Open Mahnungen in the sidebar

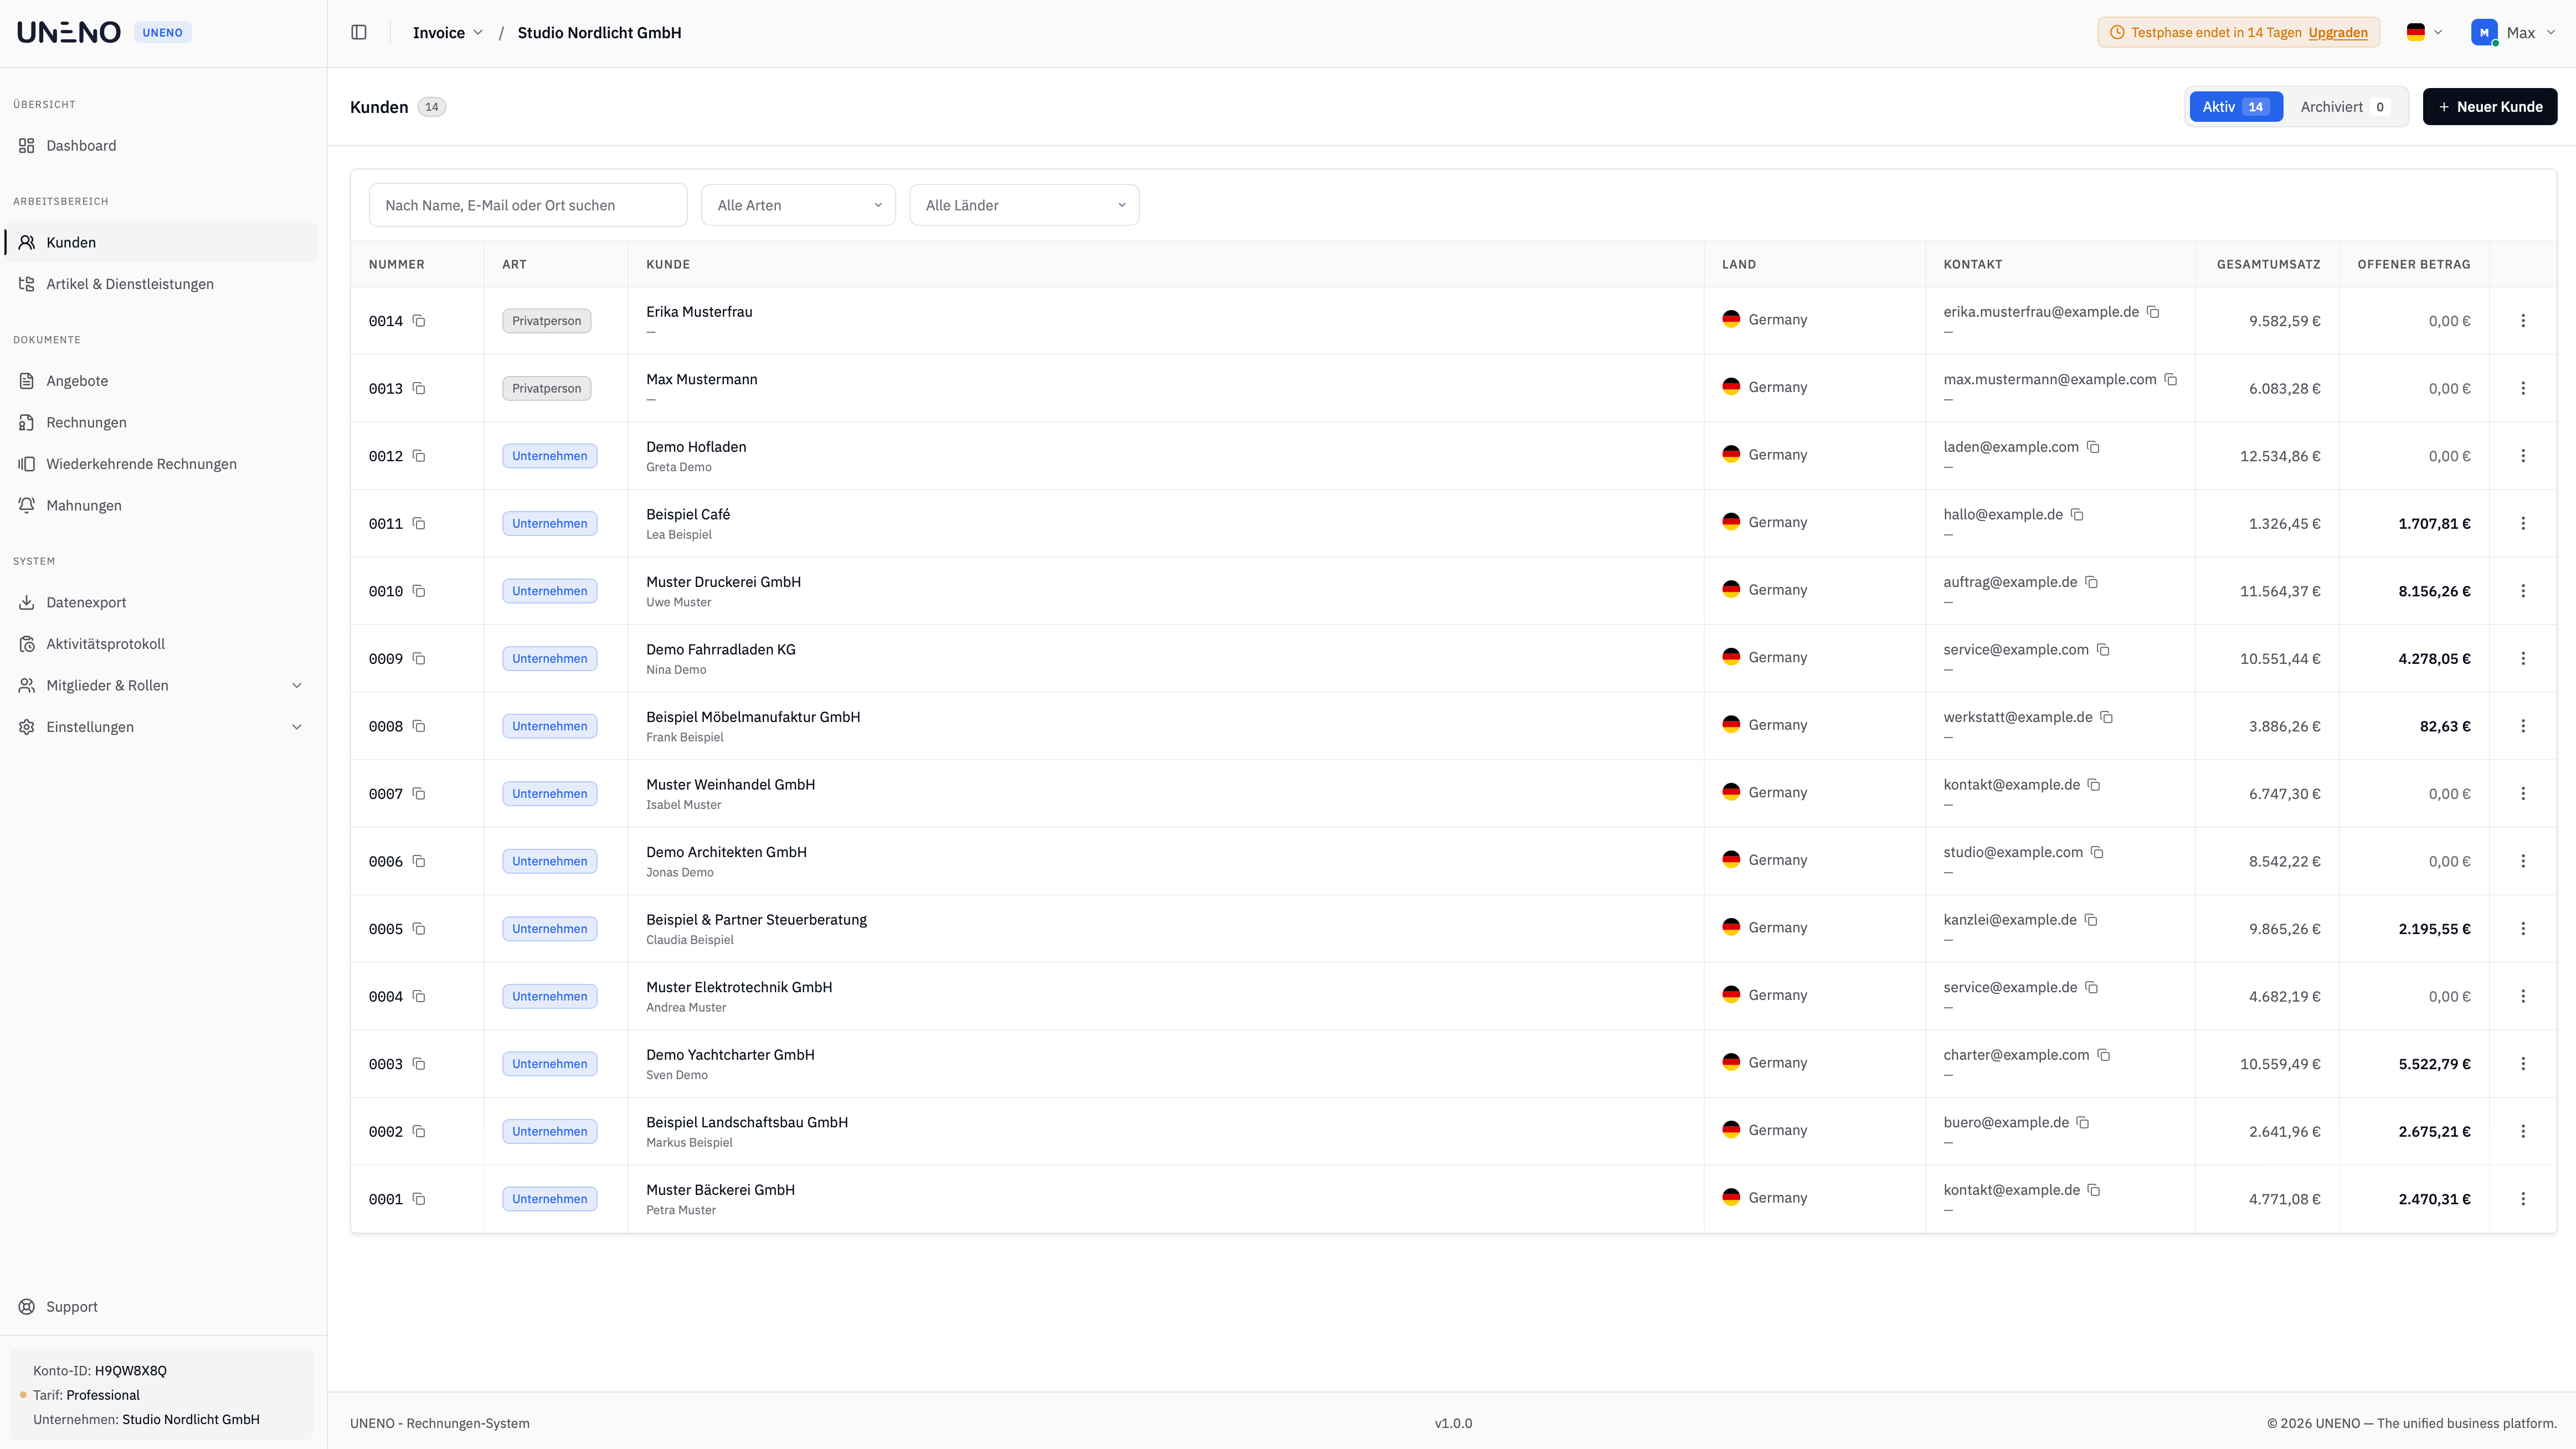[x=161, y=506]
